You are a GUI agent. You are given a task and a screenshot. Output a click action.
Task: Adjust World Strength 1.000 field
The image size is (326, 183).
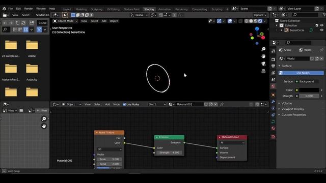(x=309, y=96)
